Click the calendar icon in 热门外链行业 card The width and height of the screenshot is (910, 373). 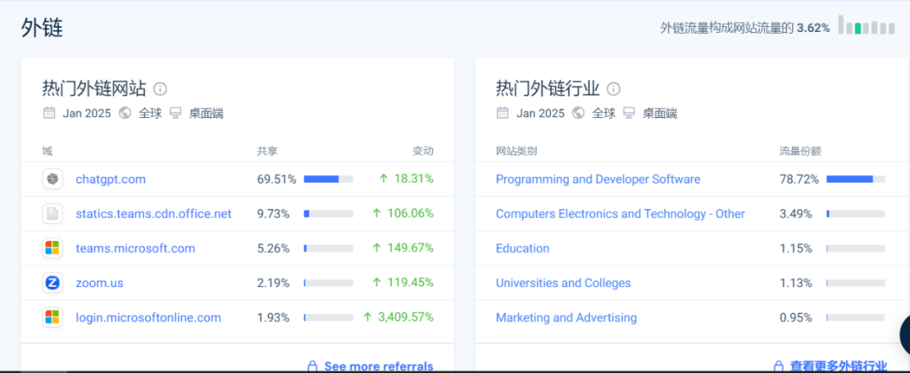pyautogui.click(x=502, y=113)
